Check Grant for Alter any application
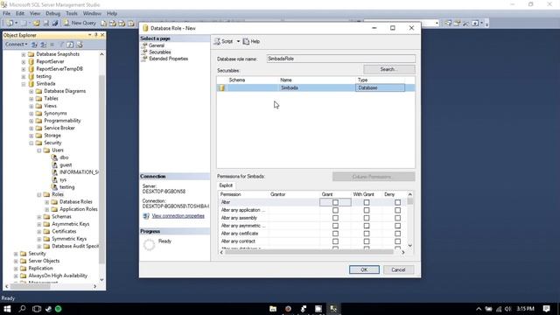 tap(335, 210)
